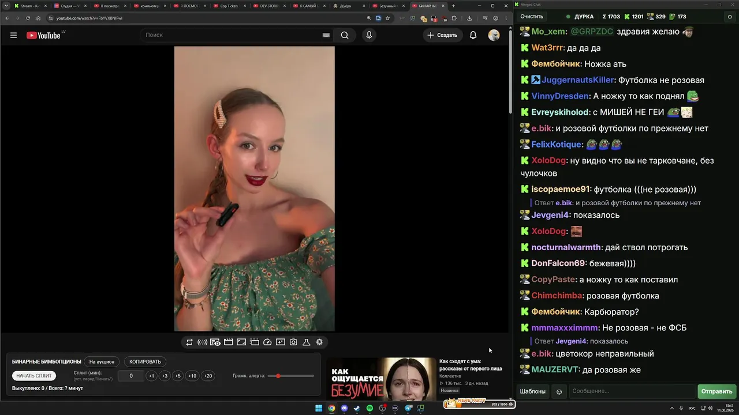The width and height of the screenshot is (739, 415).
Task: Open Discord from taskbar
Action: point(344,408)
